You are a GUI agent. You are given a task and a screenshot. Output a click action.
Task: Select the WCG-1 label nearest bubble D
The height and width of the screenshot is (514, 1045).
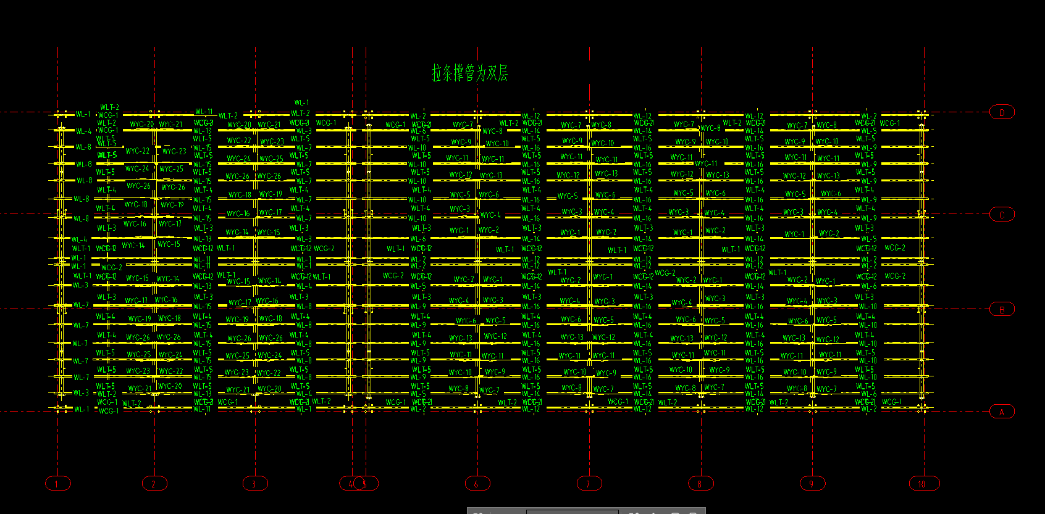tap(890, 123)
